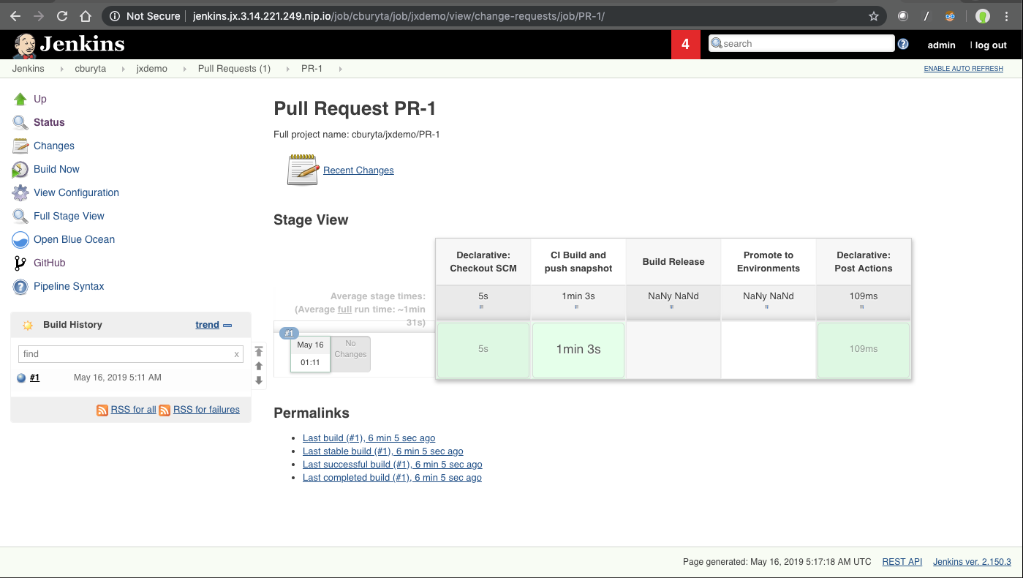Open the help question-mark icon beside search

coord(902,44)
